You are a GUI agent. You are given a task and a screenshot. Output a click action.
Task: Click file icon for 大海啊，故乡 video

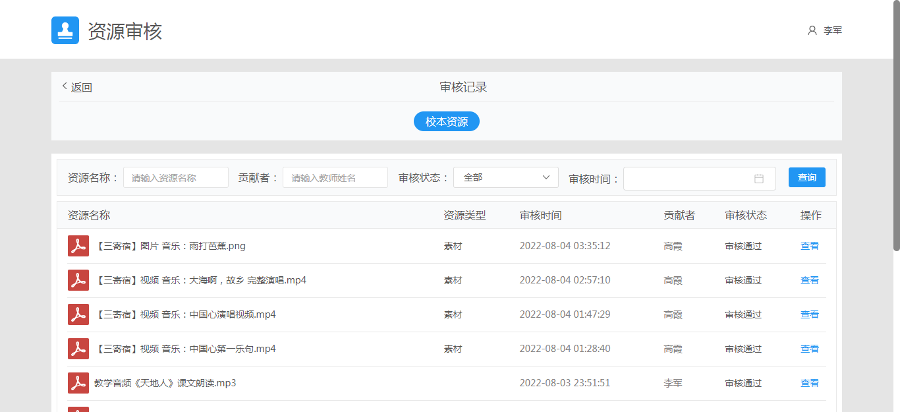pos(78,280)
